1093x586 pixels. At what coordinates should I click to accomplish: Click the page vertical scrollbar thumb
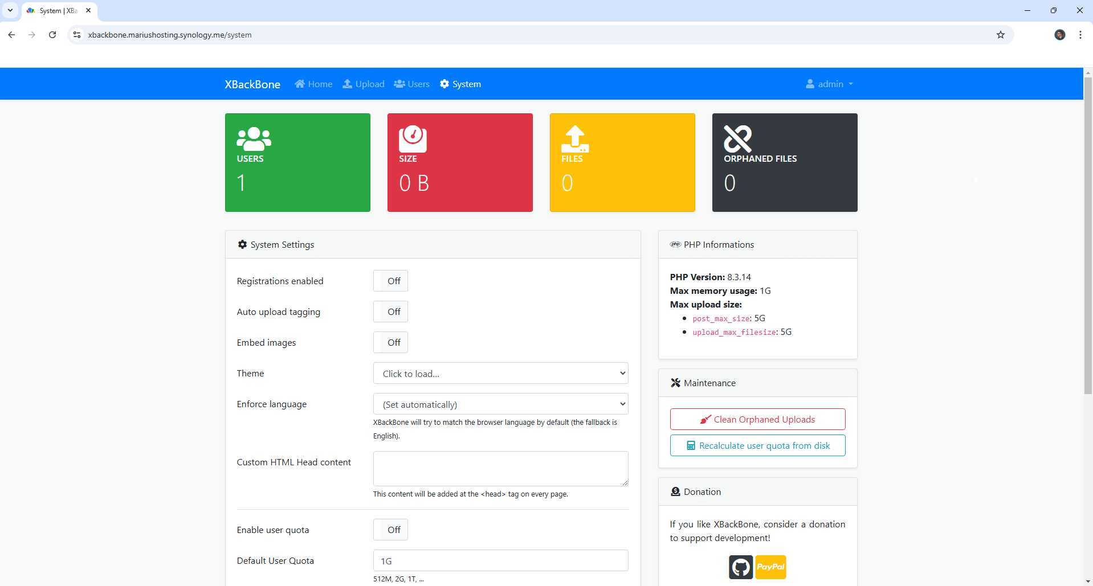tap(1088, 236)
